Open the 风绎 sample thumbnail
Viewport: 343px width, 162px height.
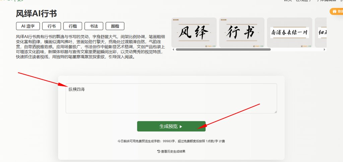click(194, 32)
